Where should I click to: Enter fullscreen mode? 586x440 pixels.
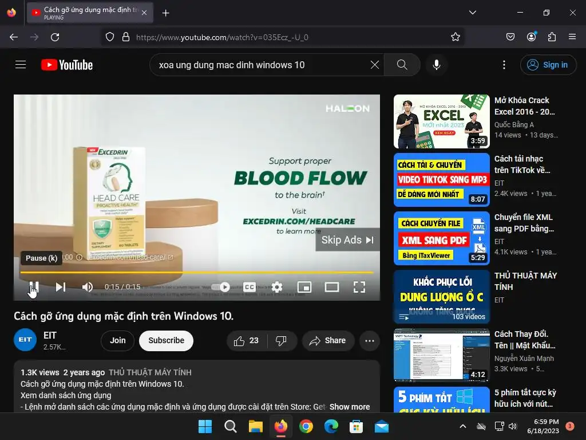tap(359, 287)
